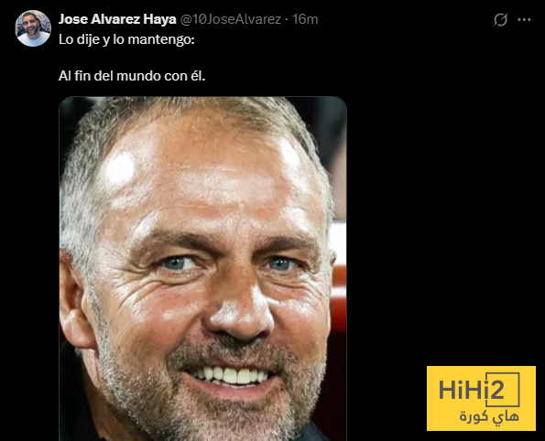The image size is (545, 441).
Task: Select the 'Al fin del mundo con él.' line
Action: click(x=132, y=76)
